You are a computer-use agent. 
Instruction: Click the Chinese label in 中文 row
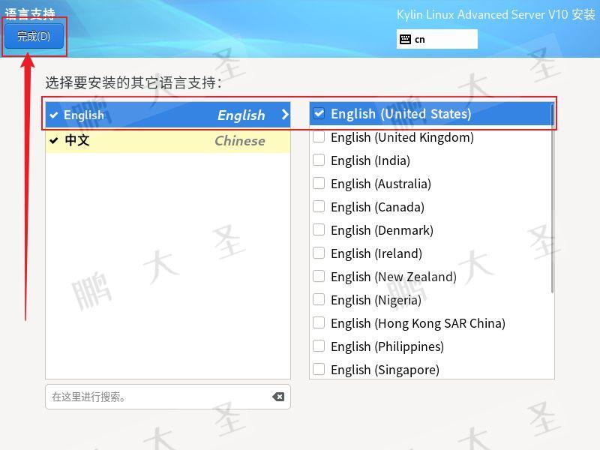240,141
